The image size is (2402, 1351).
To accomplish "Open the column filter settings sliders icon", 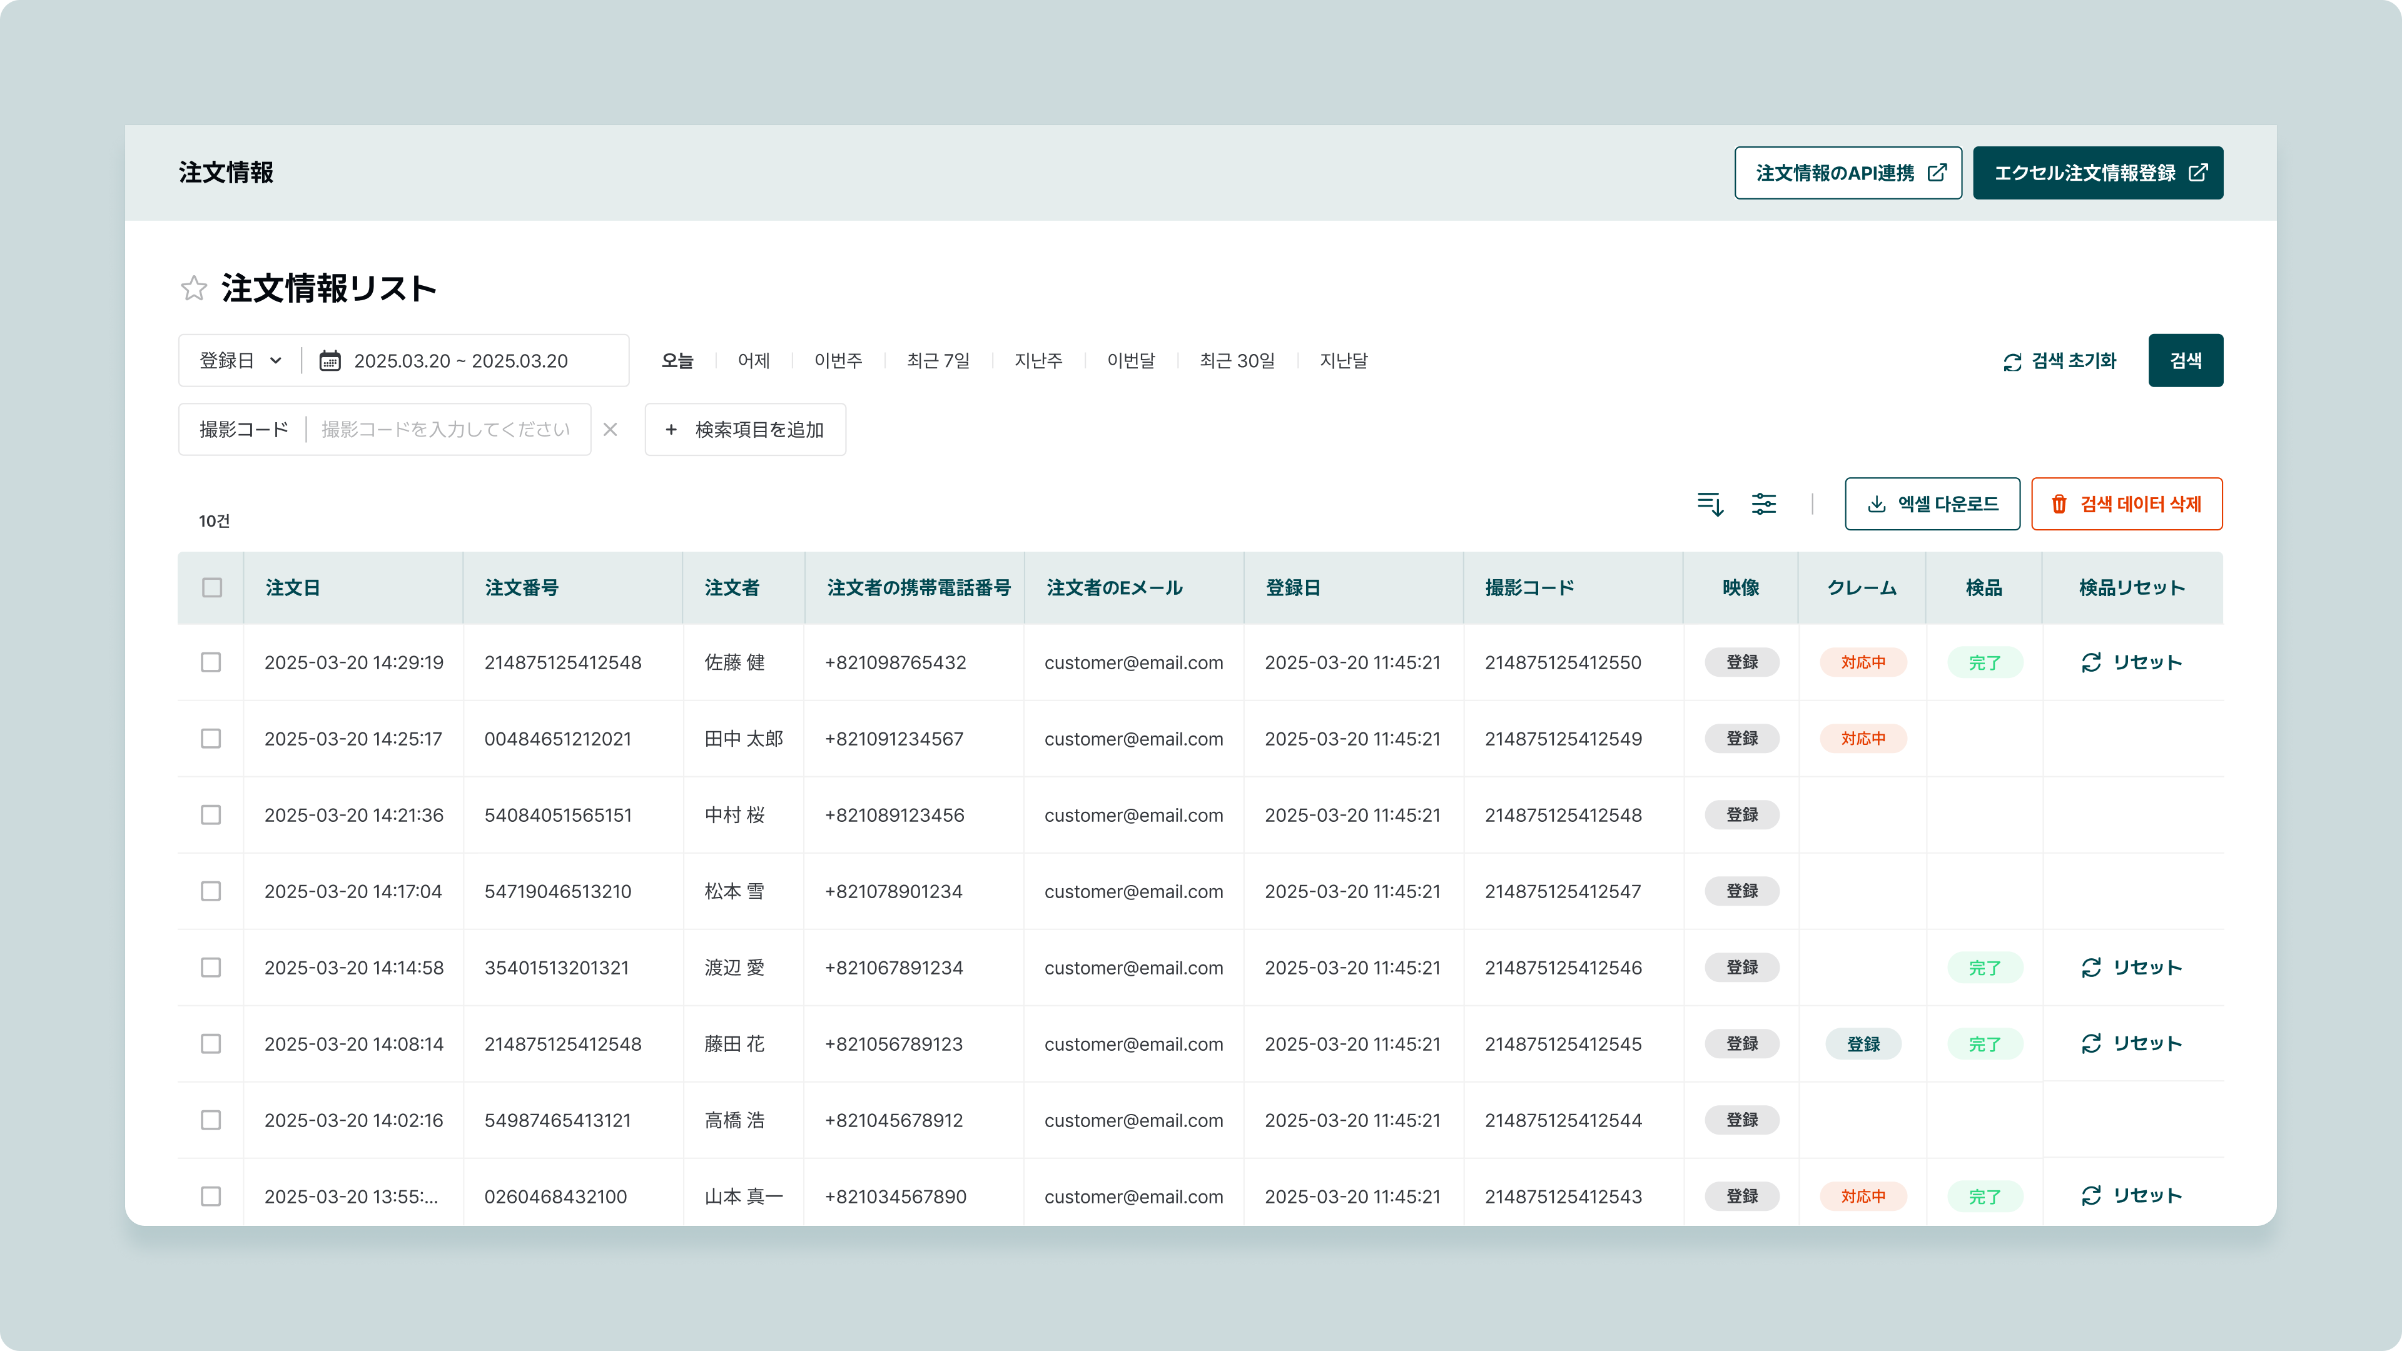I will 1763,504.
